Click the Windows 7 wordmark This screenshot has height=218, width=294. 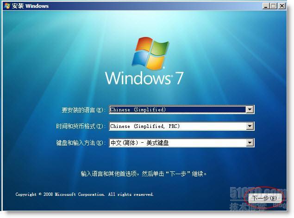click(144, 78)
